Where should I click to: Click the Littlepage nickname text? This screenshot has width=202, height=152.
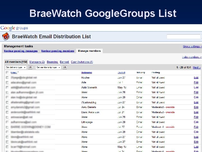click(x=87, y=122)
